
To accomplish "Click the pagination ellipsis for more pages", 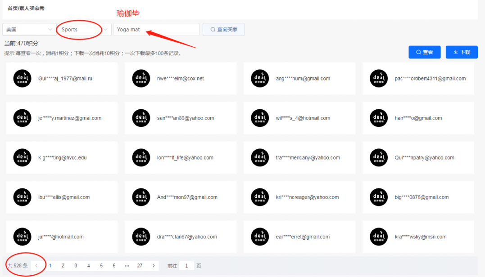I will [127, 266].
